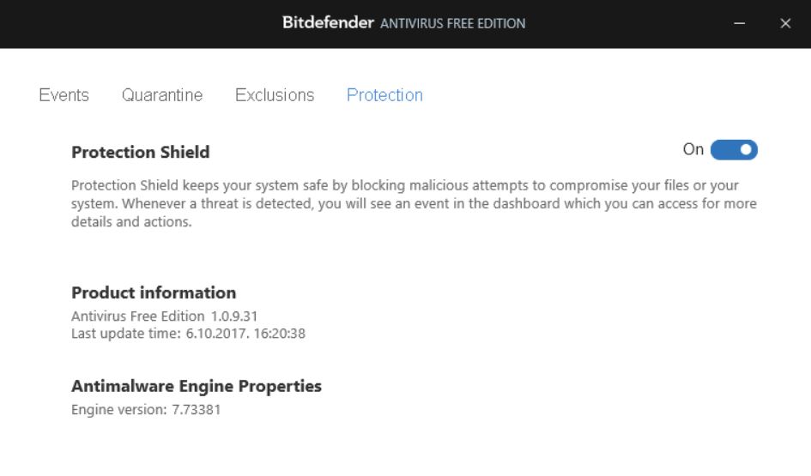Screen dimensions: 811x476
Task: Click the Last update time label
Action: (127, 334)
